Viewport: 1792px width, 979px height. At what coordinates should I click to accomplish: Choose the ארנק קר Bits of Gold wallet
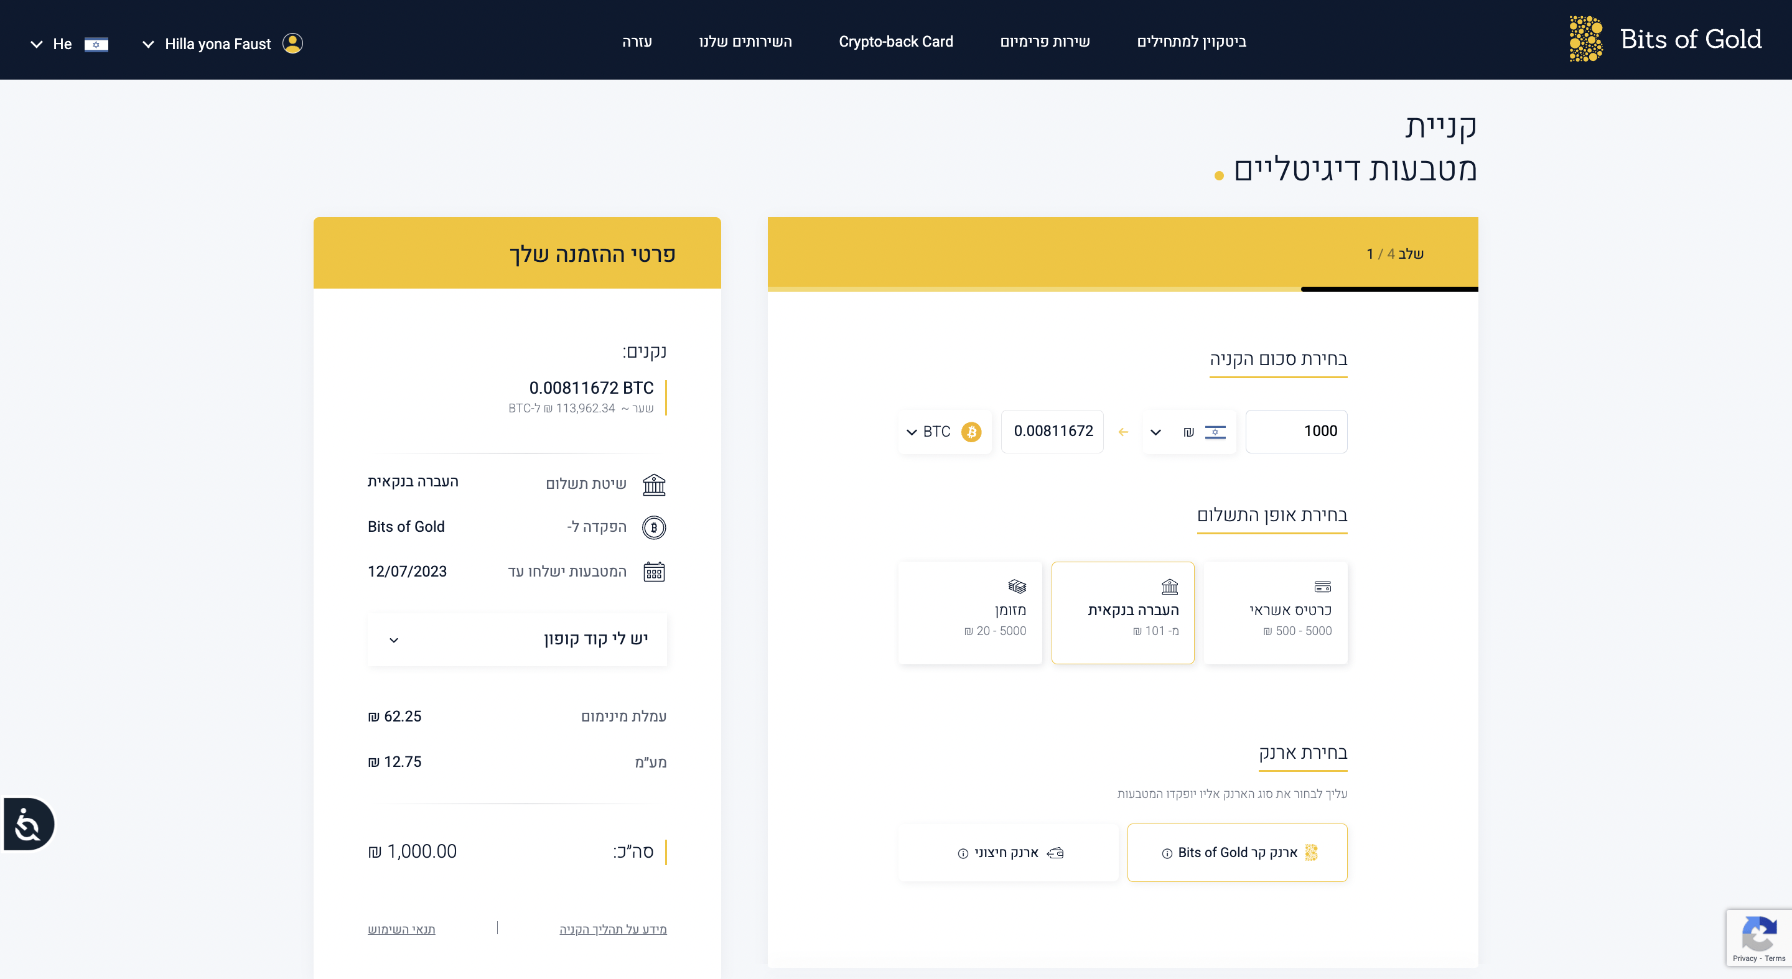1237,853
